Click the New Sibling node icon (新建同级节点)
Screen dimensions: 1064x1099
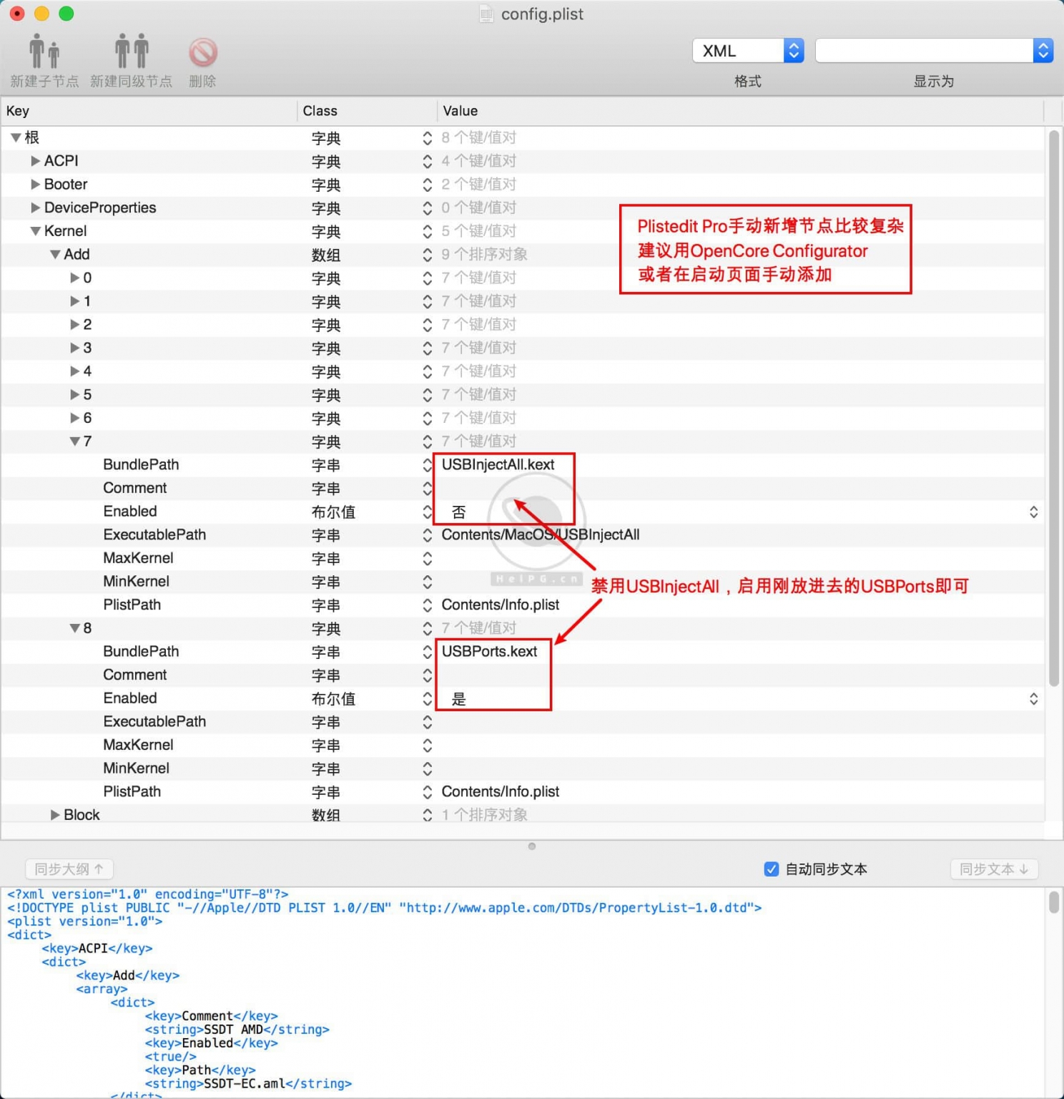132,52
